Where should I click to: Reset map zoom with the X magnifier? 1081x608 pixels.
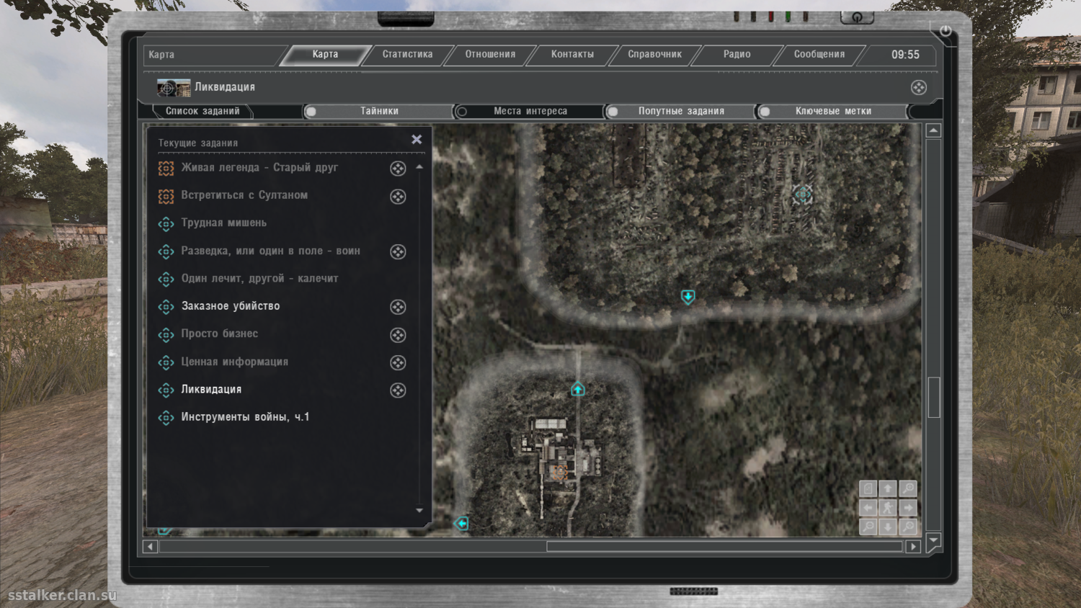click(x=908, y=527)
